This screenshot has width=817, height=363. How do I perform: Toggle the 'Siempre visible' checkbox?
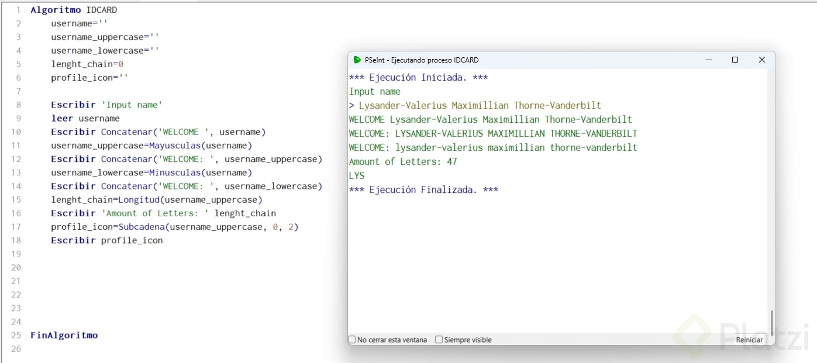(439, 340)
